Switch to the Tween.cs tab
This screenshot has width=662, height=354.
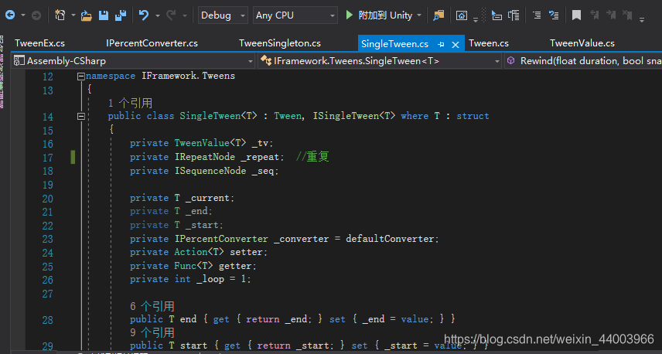pyautogui.click(x=489, y=43)
